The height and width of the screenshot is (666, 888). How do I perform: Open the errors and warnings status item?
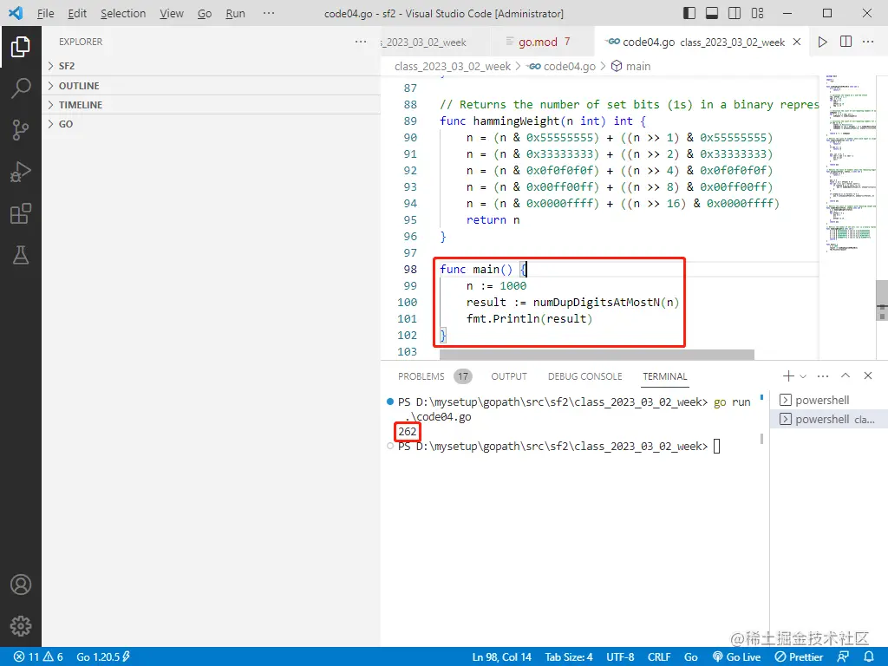coord(38,657)
